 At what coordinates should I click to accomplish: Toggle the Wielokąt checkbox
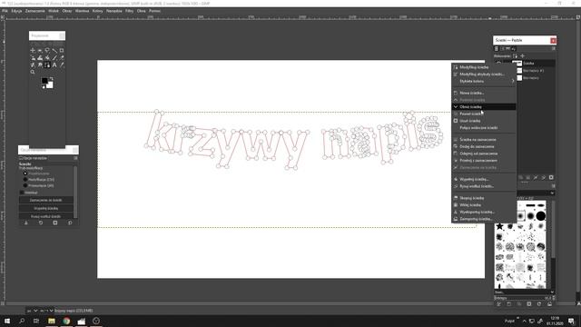tap(22, 193)
